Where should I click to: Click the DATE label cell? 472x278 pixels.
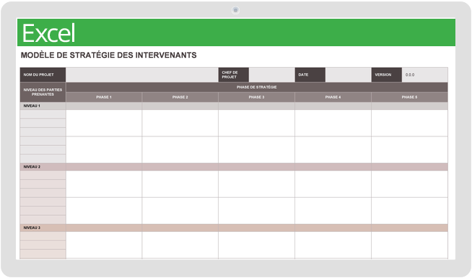(x=310, y=74)
